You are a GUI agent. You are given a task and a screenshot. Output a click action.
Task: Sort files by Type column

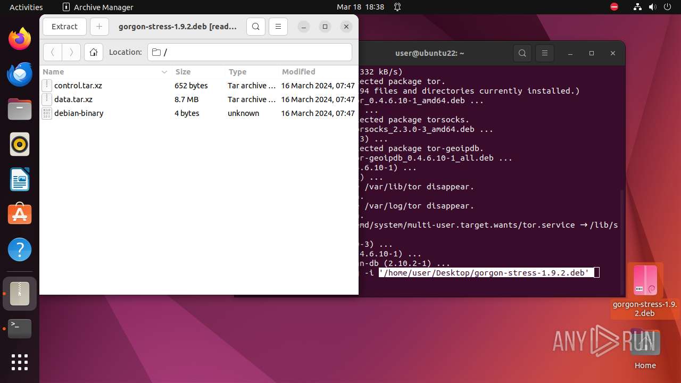(251, 72)
